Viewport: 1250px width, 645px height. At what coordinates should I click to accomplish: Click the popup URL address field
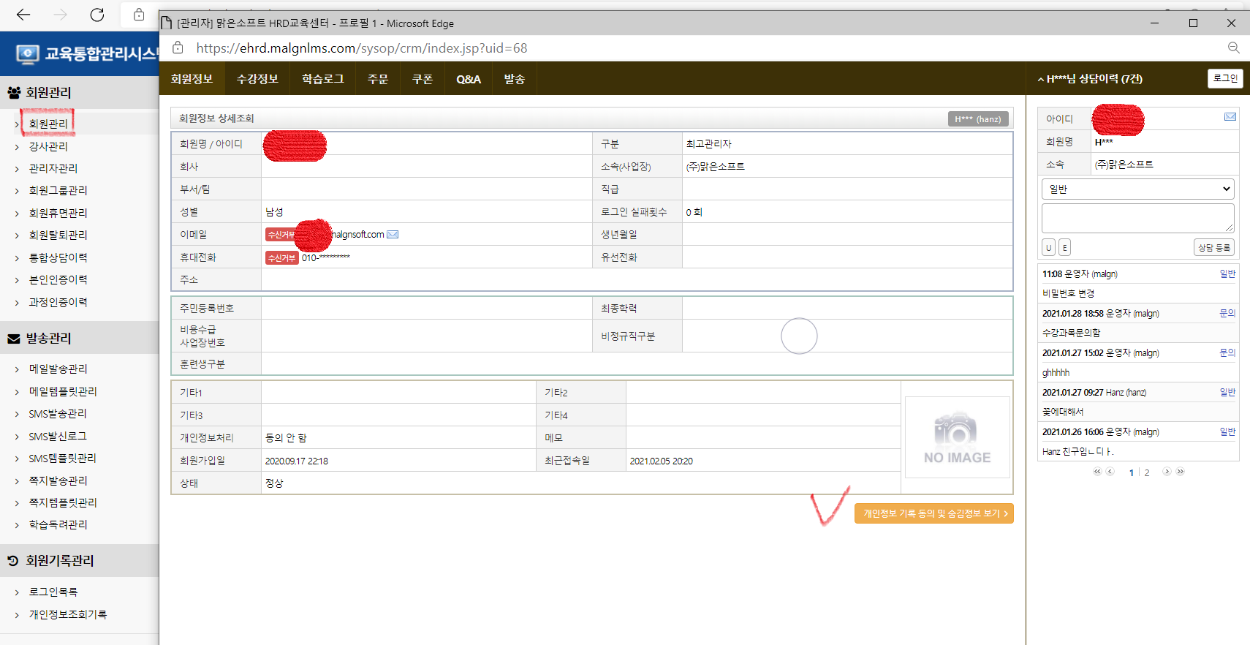point(362,48)
